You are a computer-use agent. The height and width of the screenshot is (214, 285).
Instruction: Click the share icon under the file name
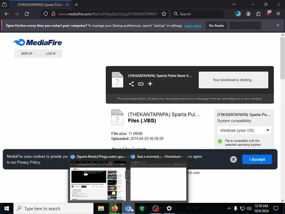point(131,84)
